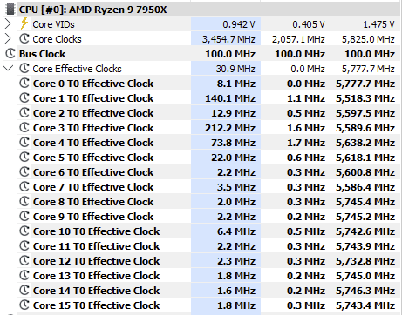402x315 pixels.
Task: Click the clock icon for Core 12 T0 Effective Clock
Action: click(24, 260)
